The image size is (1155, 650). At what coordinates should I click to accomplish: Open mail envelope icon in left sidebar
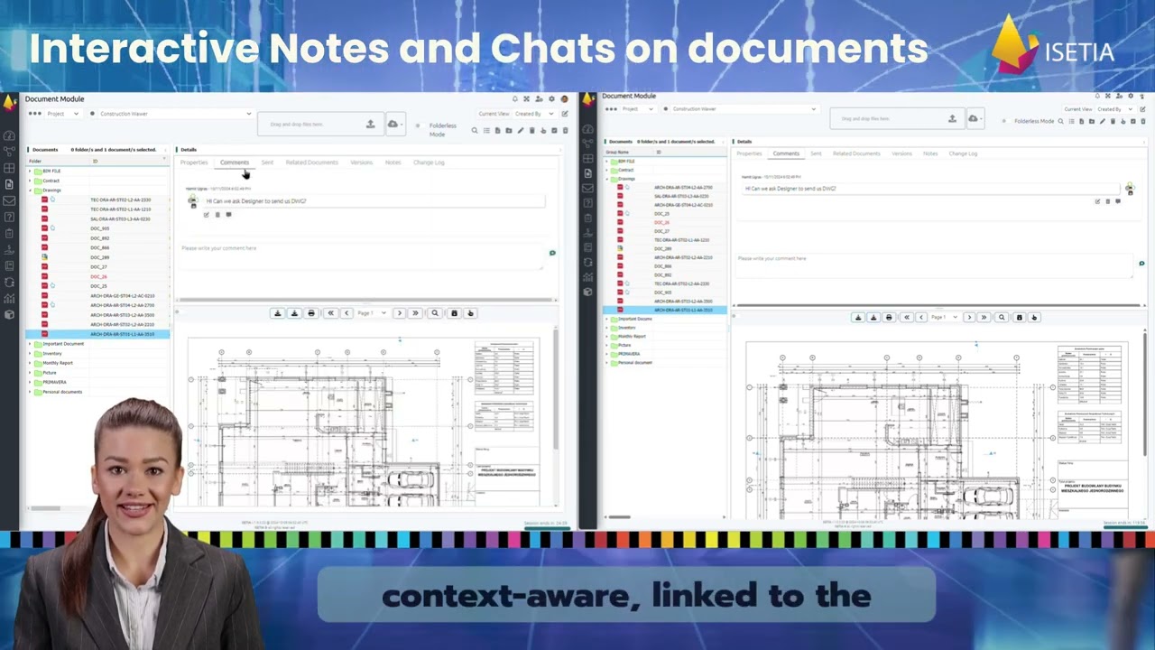(x=9, y=200)
